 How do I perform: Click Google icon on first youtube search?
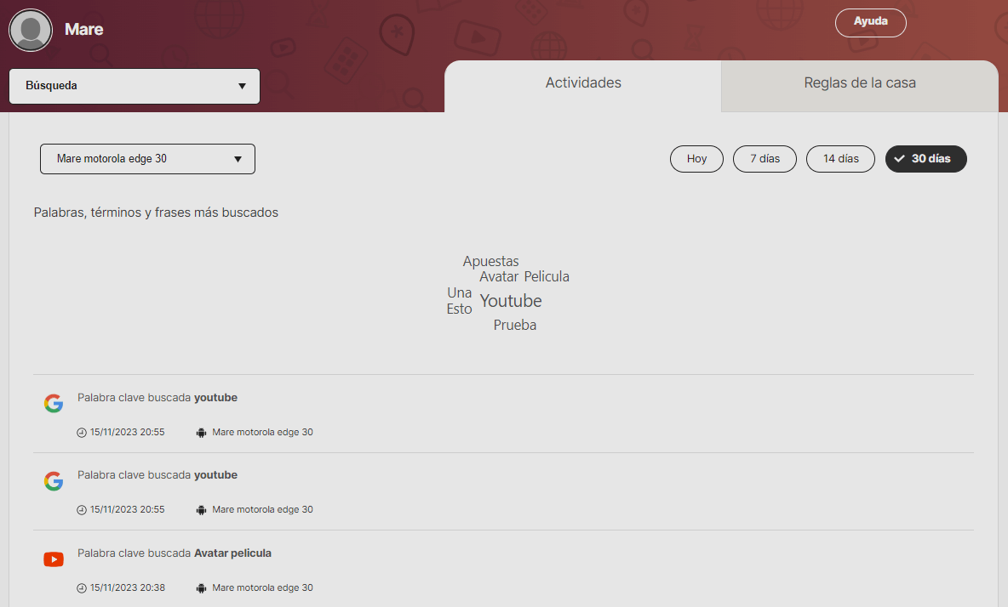pos(54,404)
